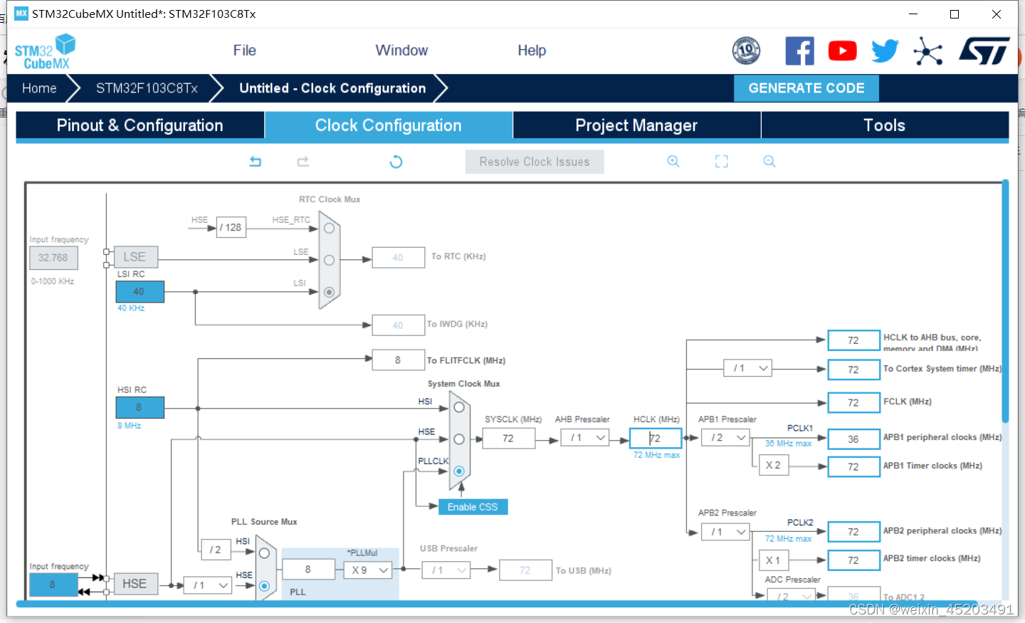Fit clock diagram to view icon
This screenshot has width=1025, height=623.
(x=722, y=162)
